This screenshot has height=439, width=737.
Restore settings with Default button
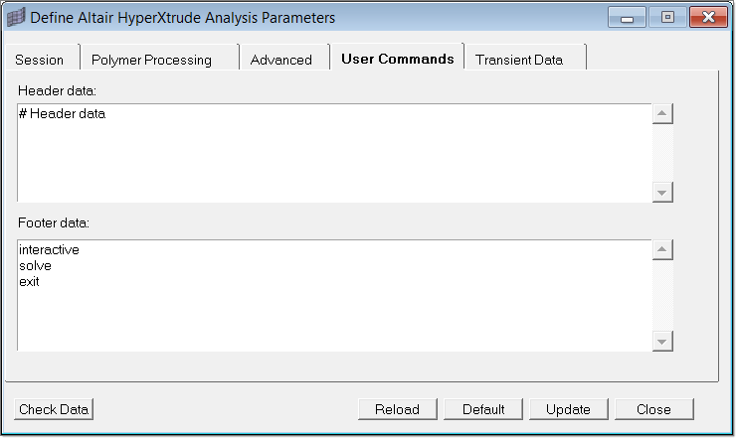point(483,409)
